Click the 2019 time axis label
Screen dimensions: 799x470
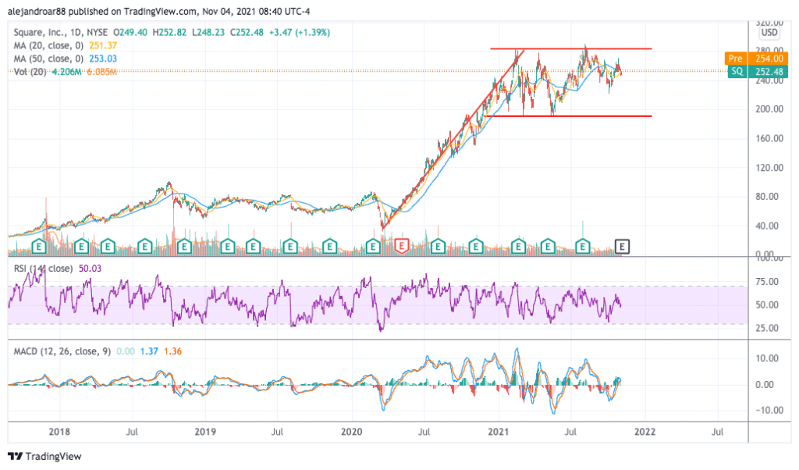click(x=205, y=432)
